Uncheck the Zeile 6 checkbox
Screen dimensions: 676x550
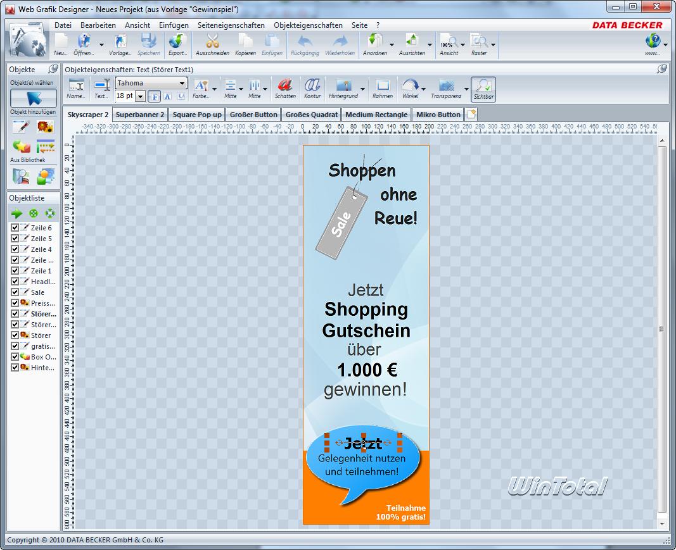click(15, 227)
